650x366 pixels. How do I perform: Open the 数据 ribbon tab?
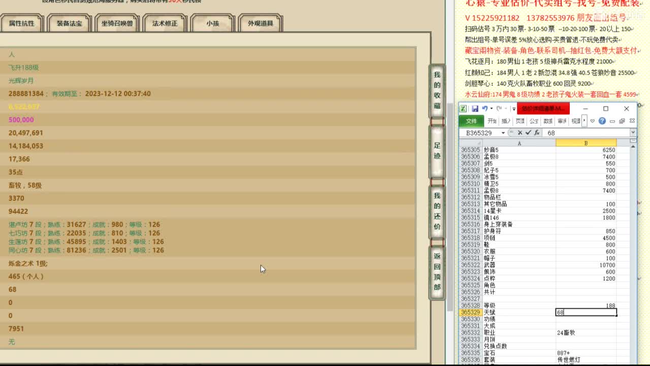(x=548, y=121)
